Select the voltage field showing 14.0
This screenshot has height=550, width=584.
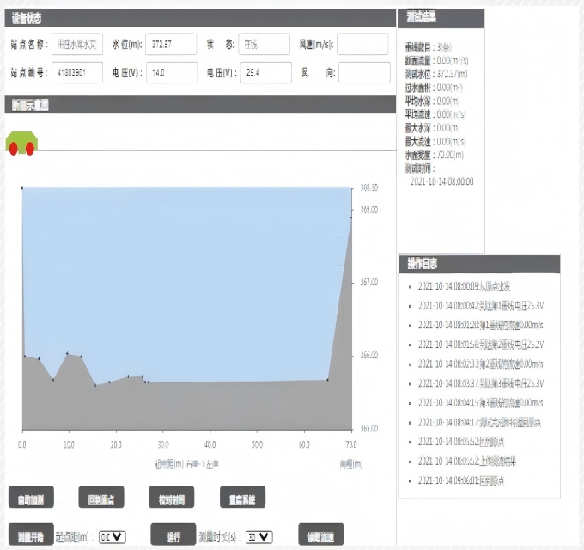(171, 73)
